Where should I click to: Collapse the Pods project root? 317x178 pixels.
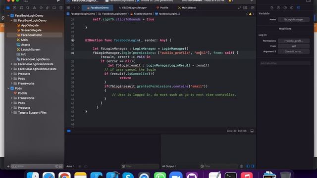click(8, 88)
